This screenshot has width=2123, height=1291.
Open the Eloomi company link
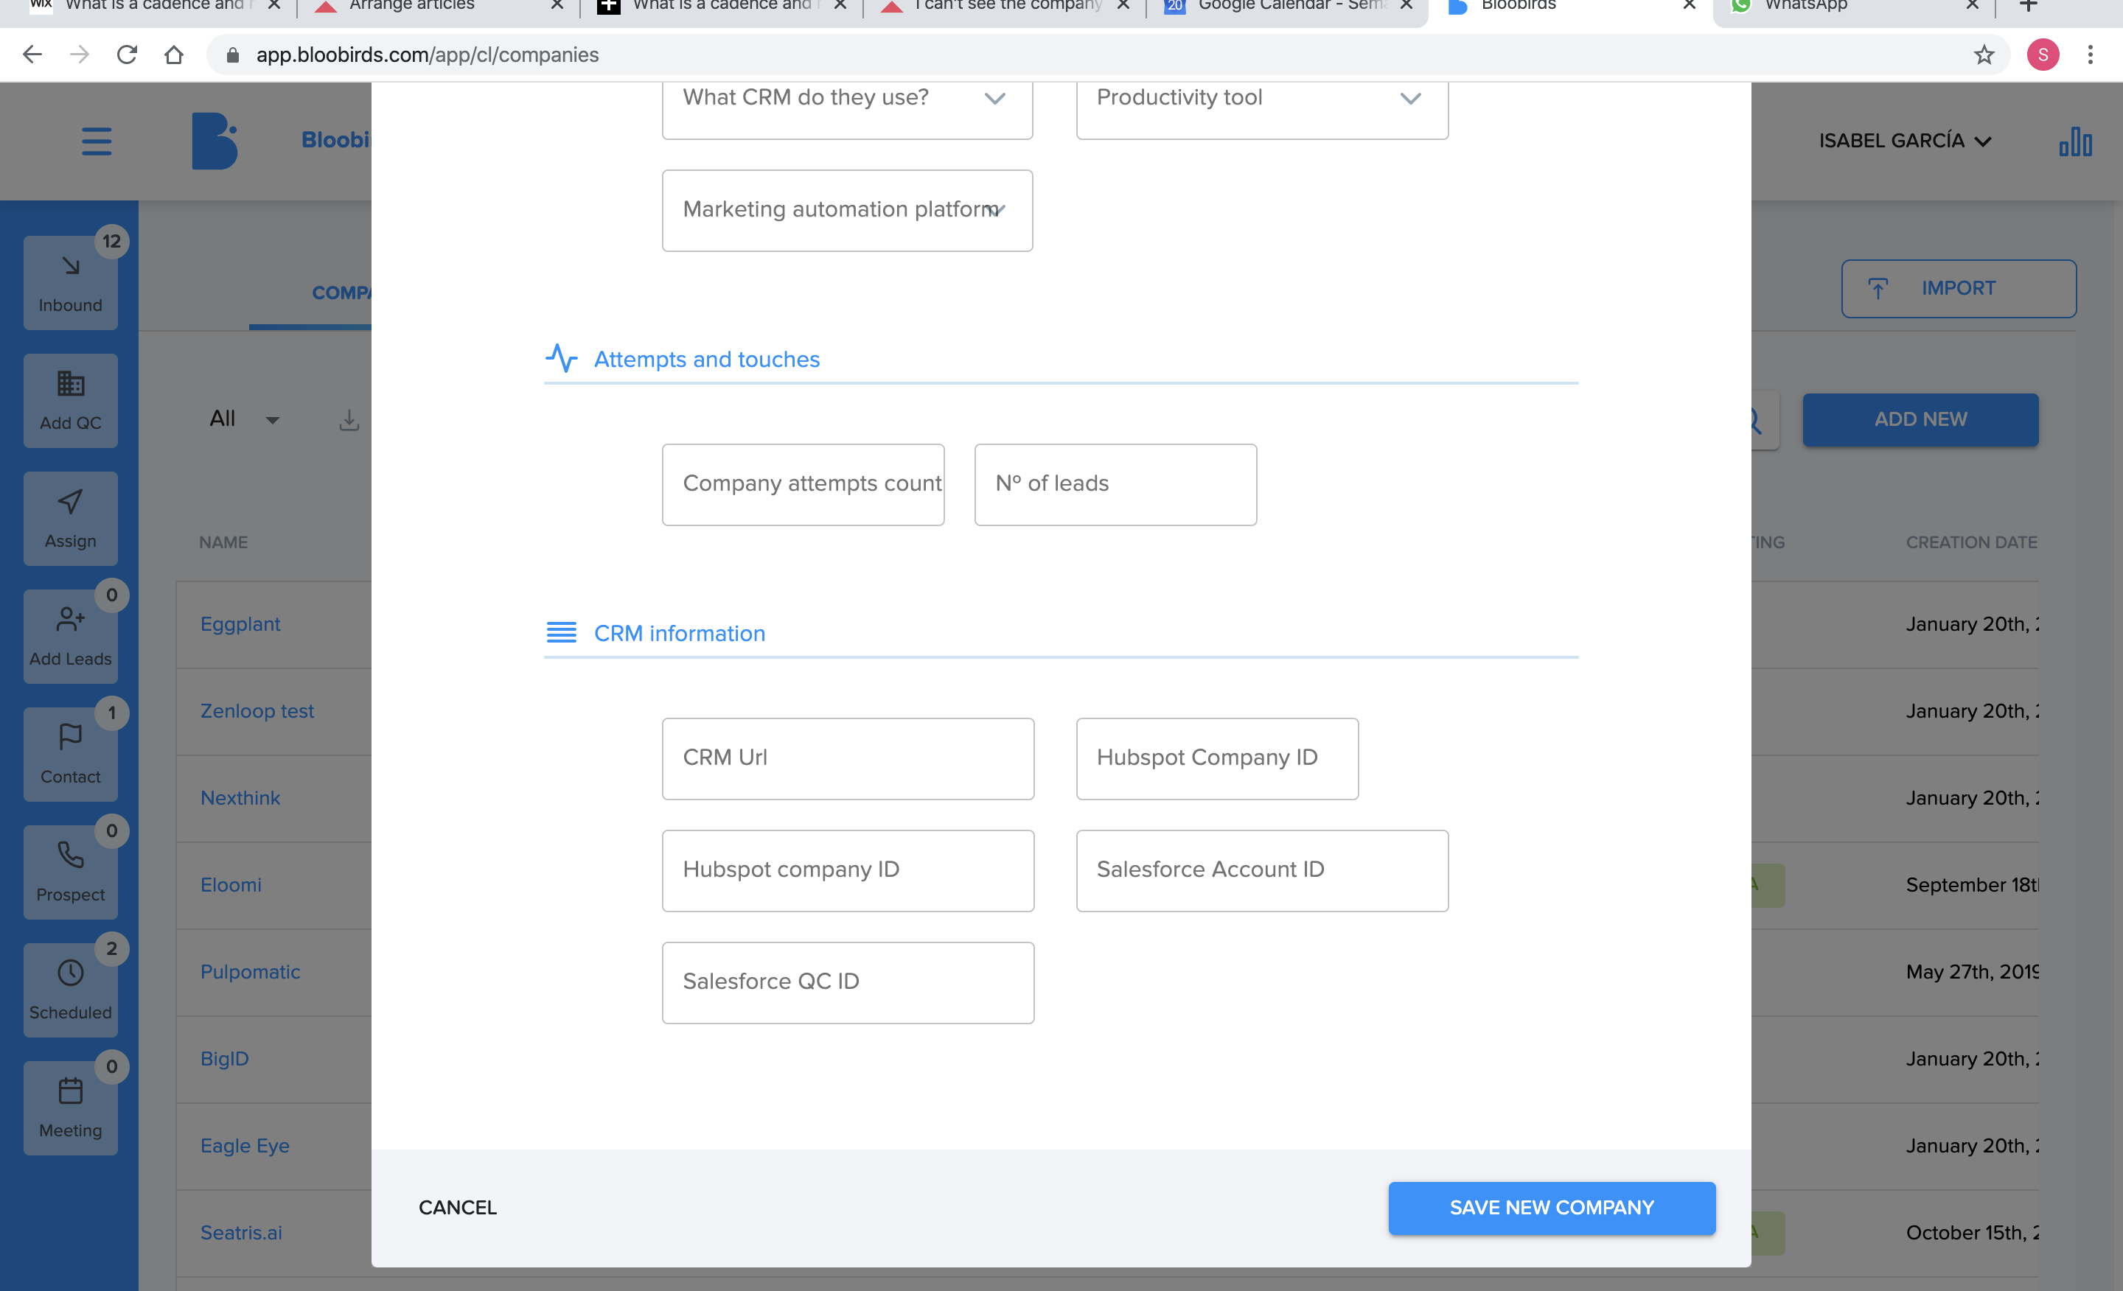[231, 886]
